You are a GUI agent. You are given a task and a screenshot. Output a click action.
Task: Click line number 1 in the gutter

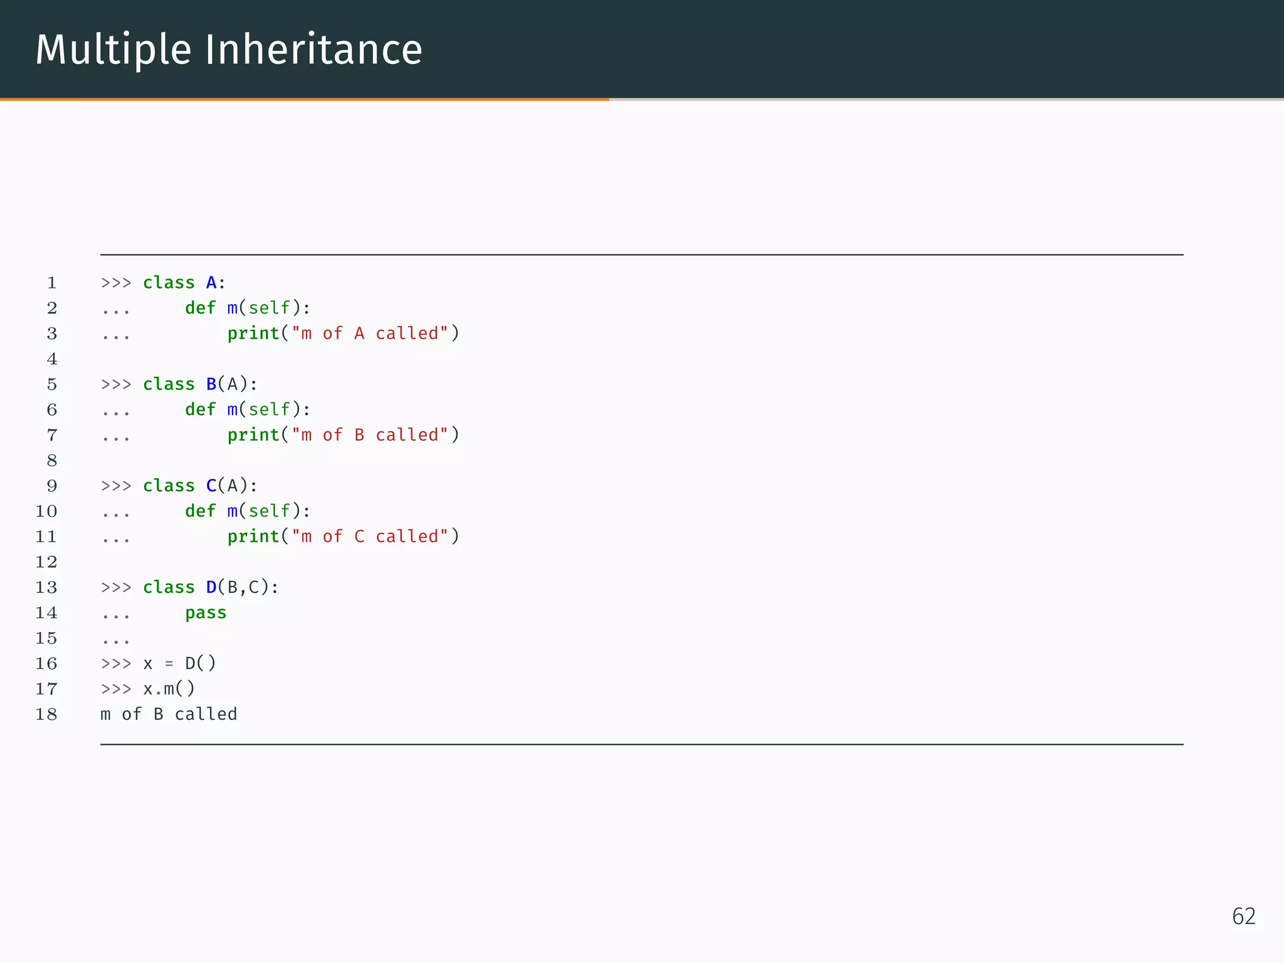[52, 283]
